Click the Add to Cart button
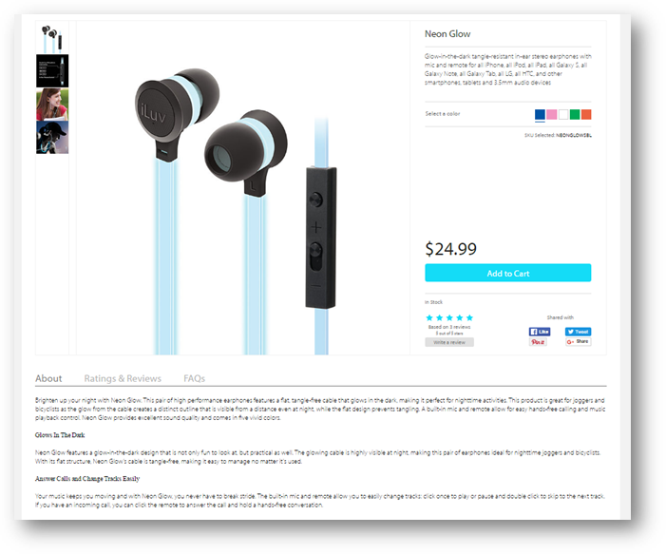666x554 pixels. click(508, 273)
